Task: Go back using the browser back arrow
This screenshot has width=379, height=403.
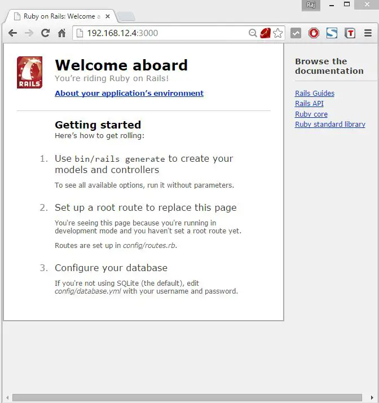Action: tap(12, 33)
